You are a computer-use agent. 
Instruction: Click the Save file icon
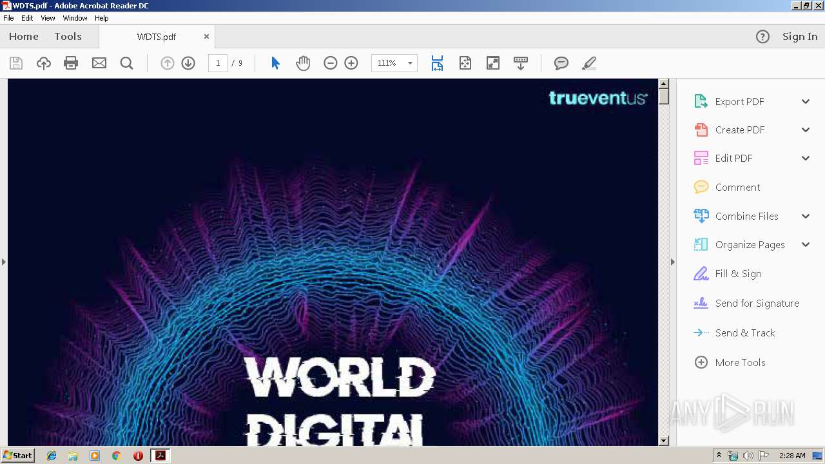[x=16, y=63]
